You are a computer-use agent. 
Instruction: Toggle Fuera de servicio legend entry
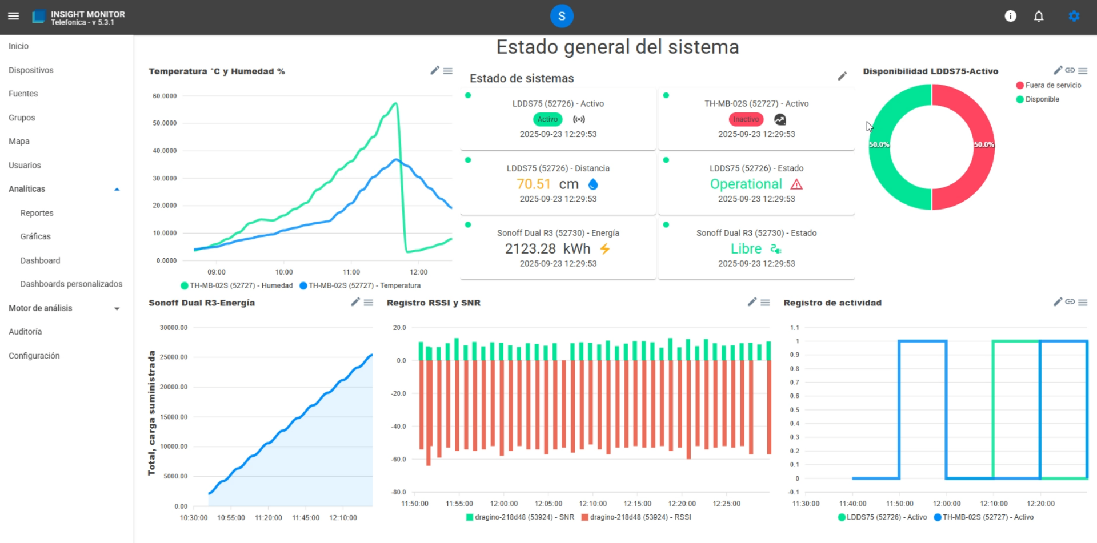[x=1048, y=85]
